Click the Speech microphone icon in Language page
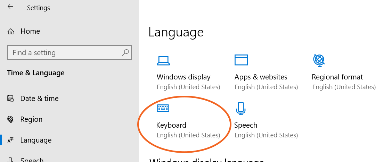Viewport: 376px width, 162px height. (x=241, y=109)
